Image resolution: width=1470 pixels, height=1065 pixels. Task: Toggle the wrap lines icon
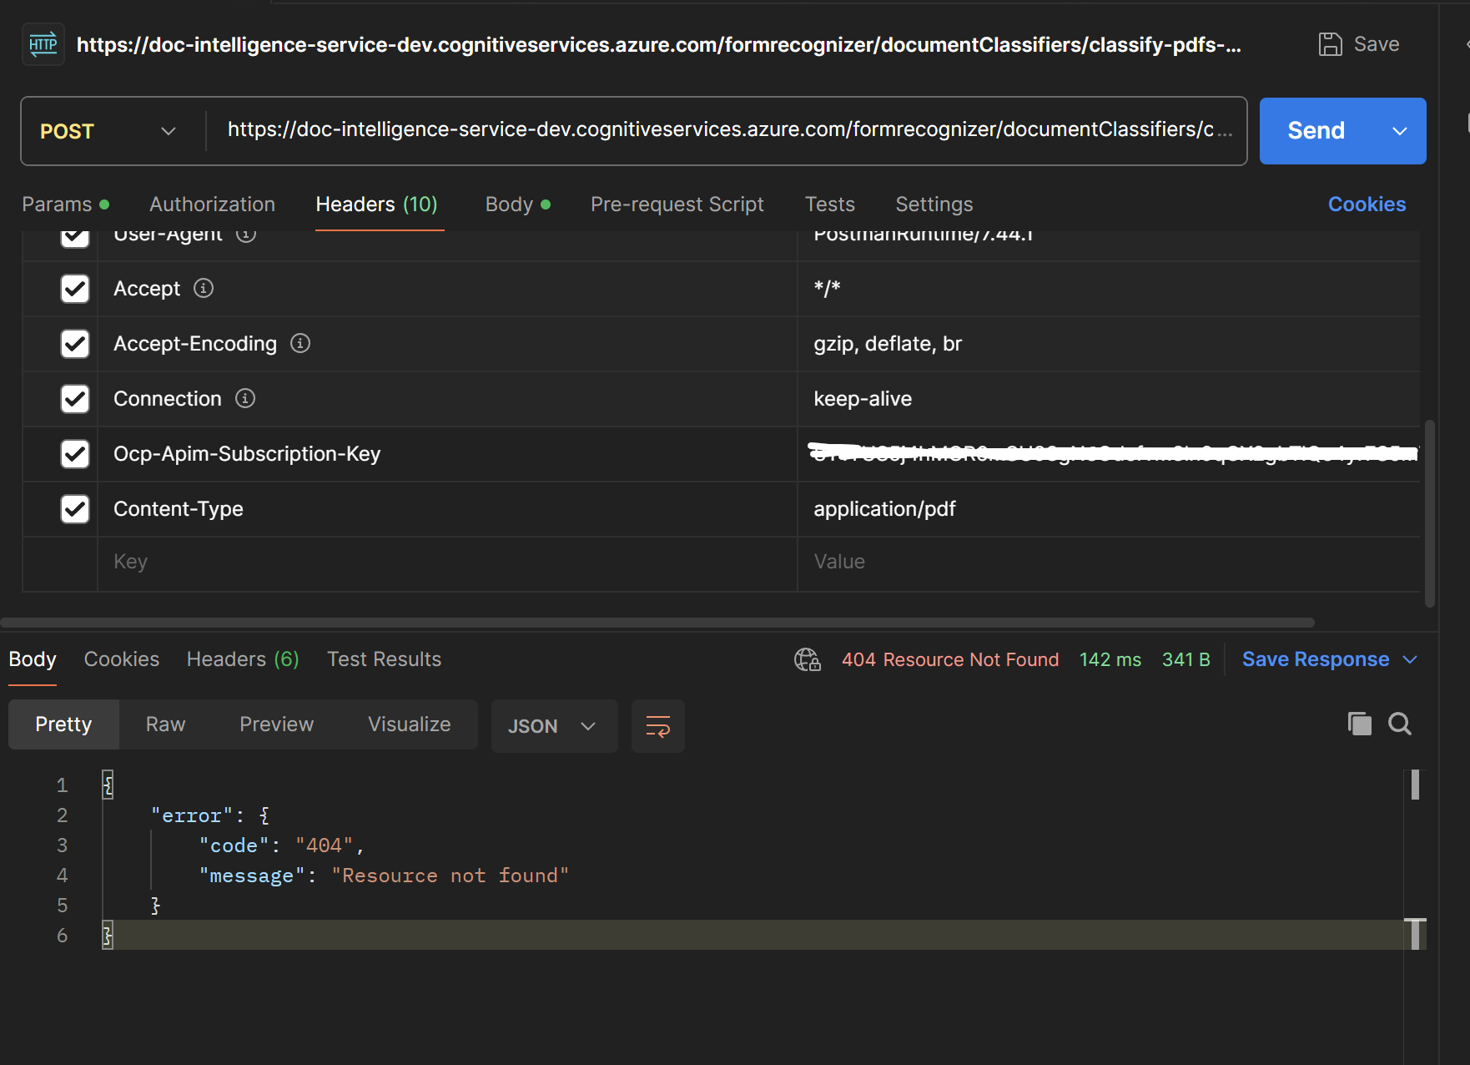(658, 726)
